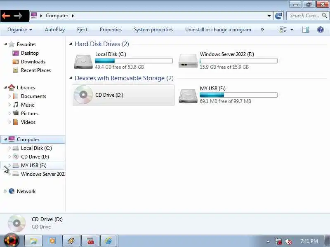Select CD Drive (D:) in the tree
Viewport: 330px width, 247px height.
tap(35, 157)
